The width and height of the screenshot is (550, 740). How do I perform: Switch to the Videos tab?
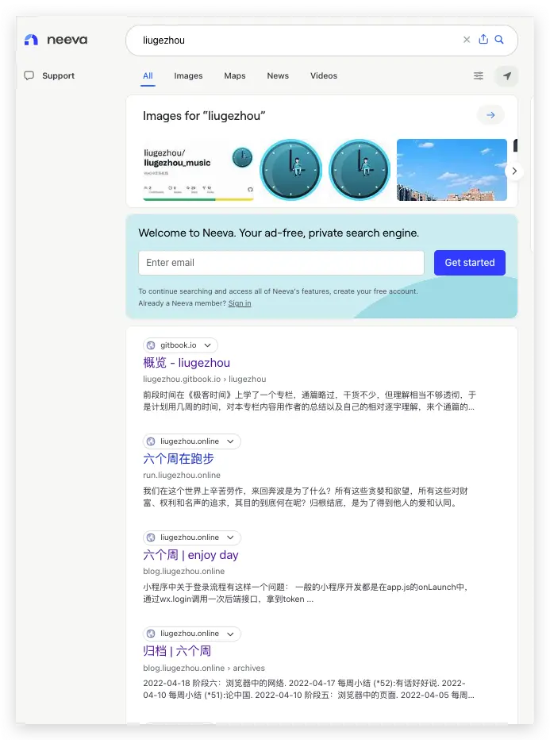coord(324,75)
